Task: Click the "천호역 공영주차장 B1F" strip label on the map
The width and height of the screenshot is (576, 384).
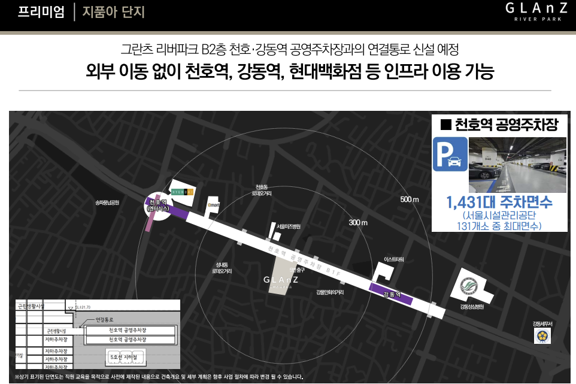Action: (304, 261)
